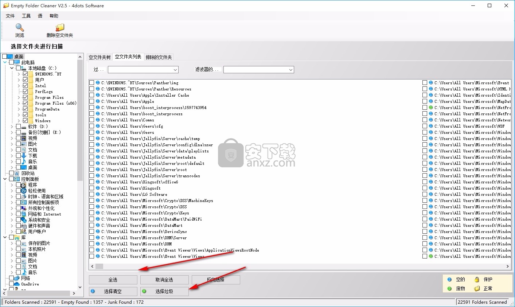This screenshot has height=307, width=515.
Task: Click the folder list horizontal scrollbar thumb
Action: [x=99, y=267]
